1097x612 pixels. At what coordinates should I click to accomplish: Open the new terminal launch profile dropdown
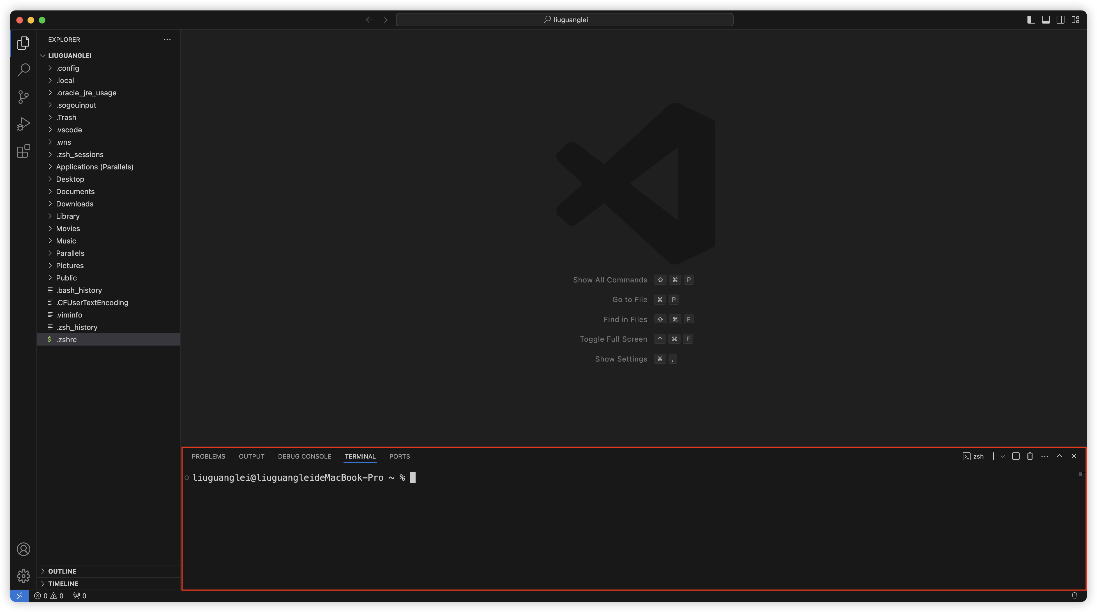(1003, 456)
